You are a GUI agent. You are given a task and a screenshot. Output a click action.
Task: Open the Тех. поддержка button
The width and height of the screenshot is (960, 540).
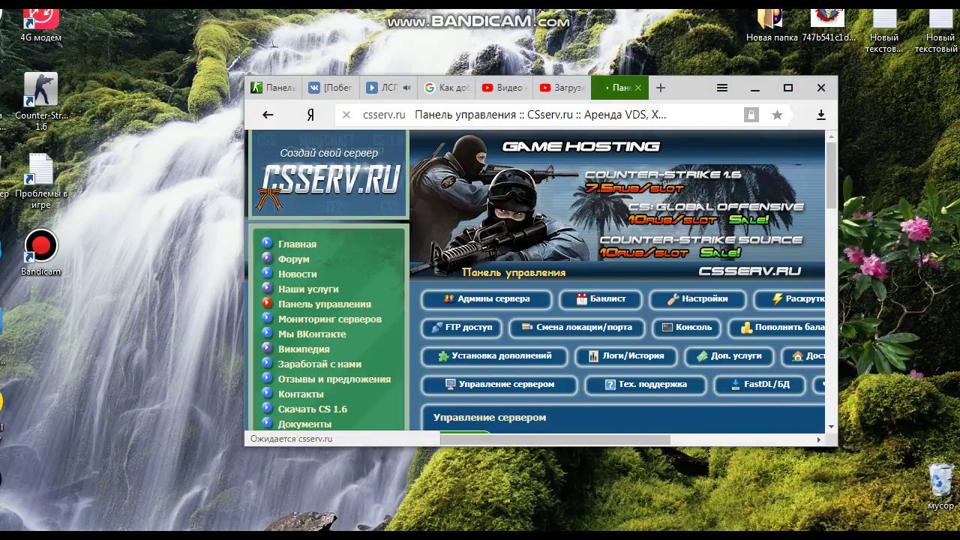point(646,385)
